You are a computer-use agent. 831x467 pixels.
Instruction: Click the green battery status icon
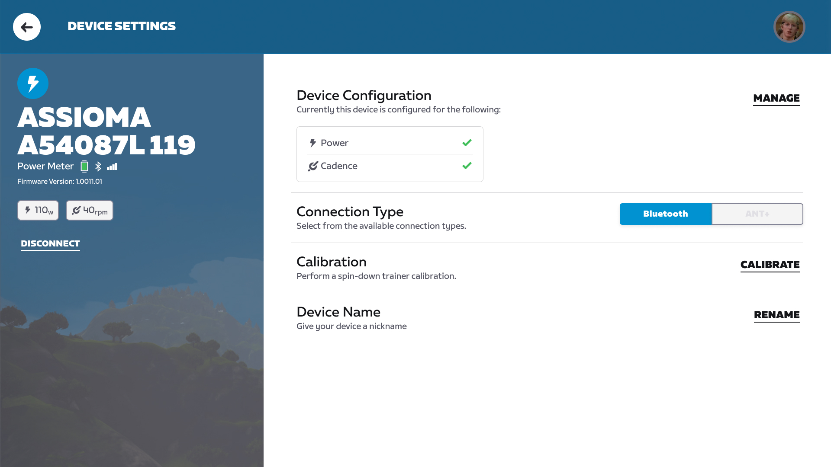(x=84, y=166)
